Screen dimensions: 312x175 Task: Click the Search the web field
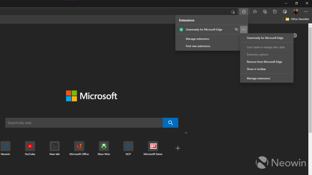(84, 123)
